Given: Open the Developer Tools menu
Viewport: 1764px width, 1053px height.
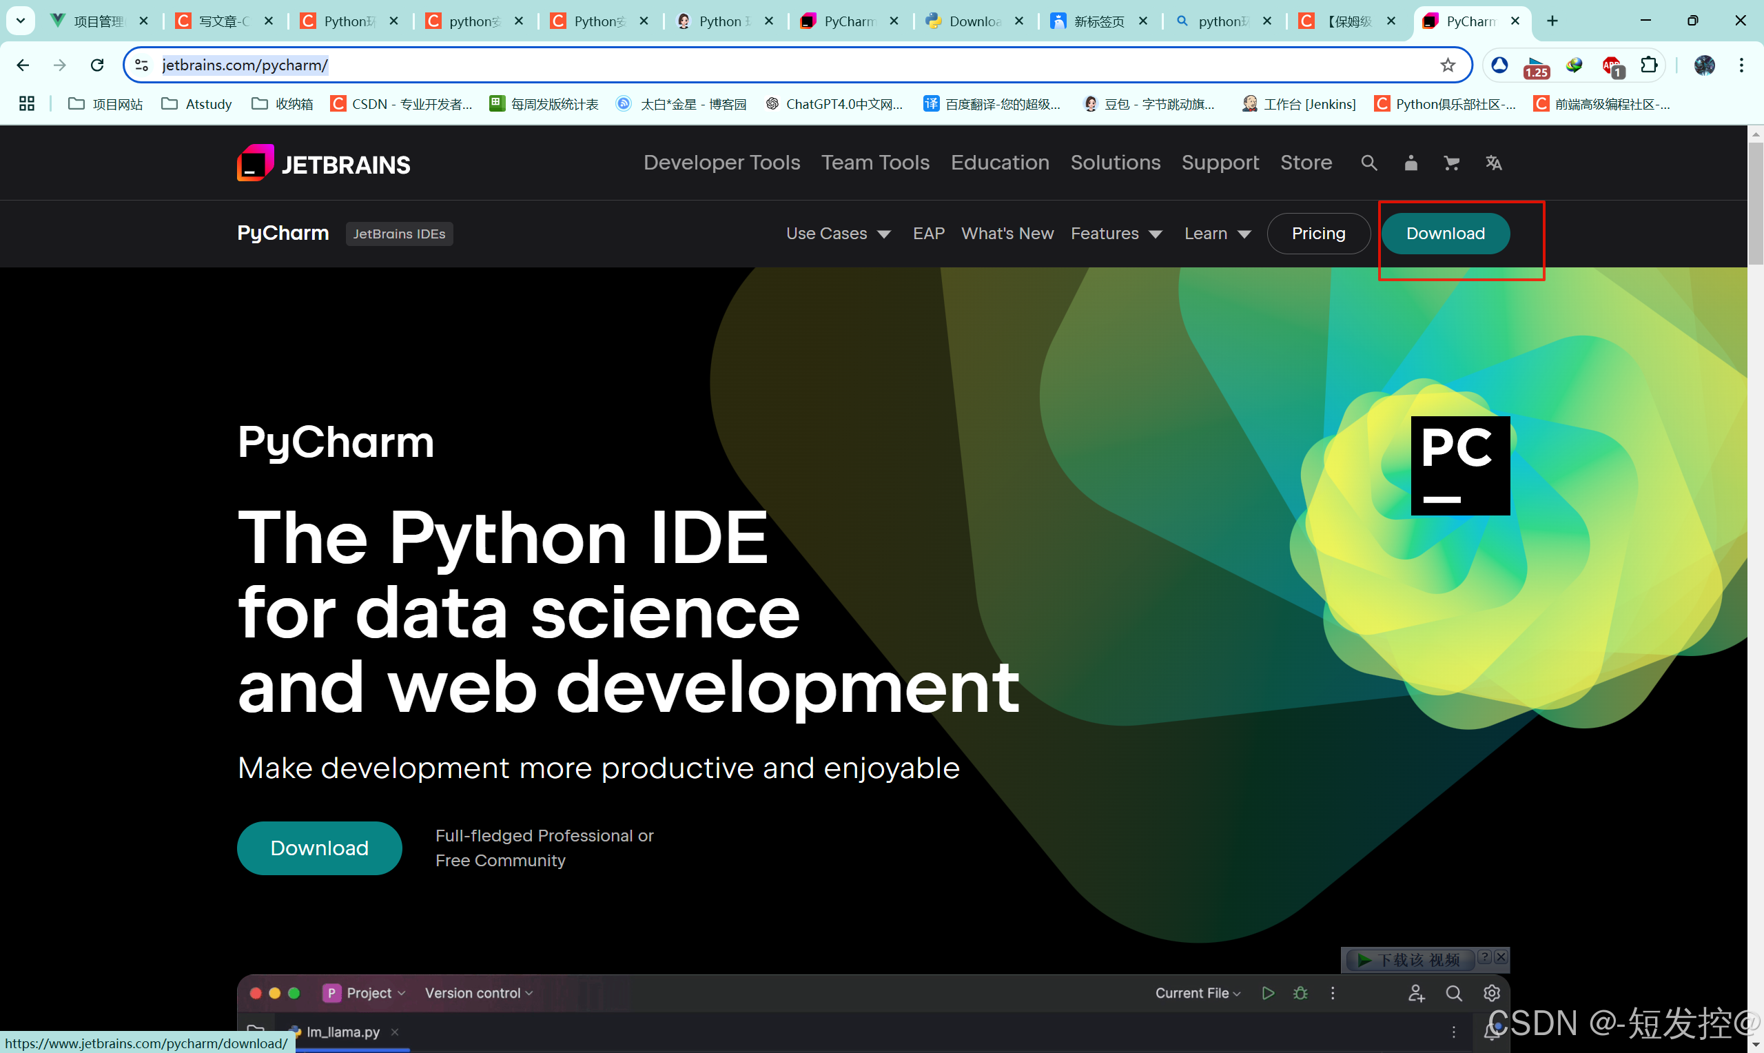Looking at the screenshot, I should [721, 163].
